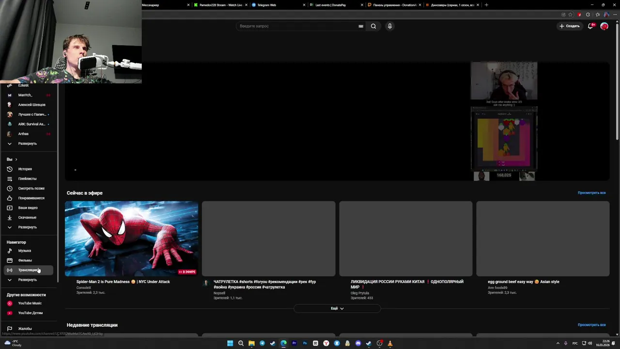This screenshot has width=620, height=349.
Task: Open Adobe Premiere from the taskbar
Action: pos(294,343)
